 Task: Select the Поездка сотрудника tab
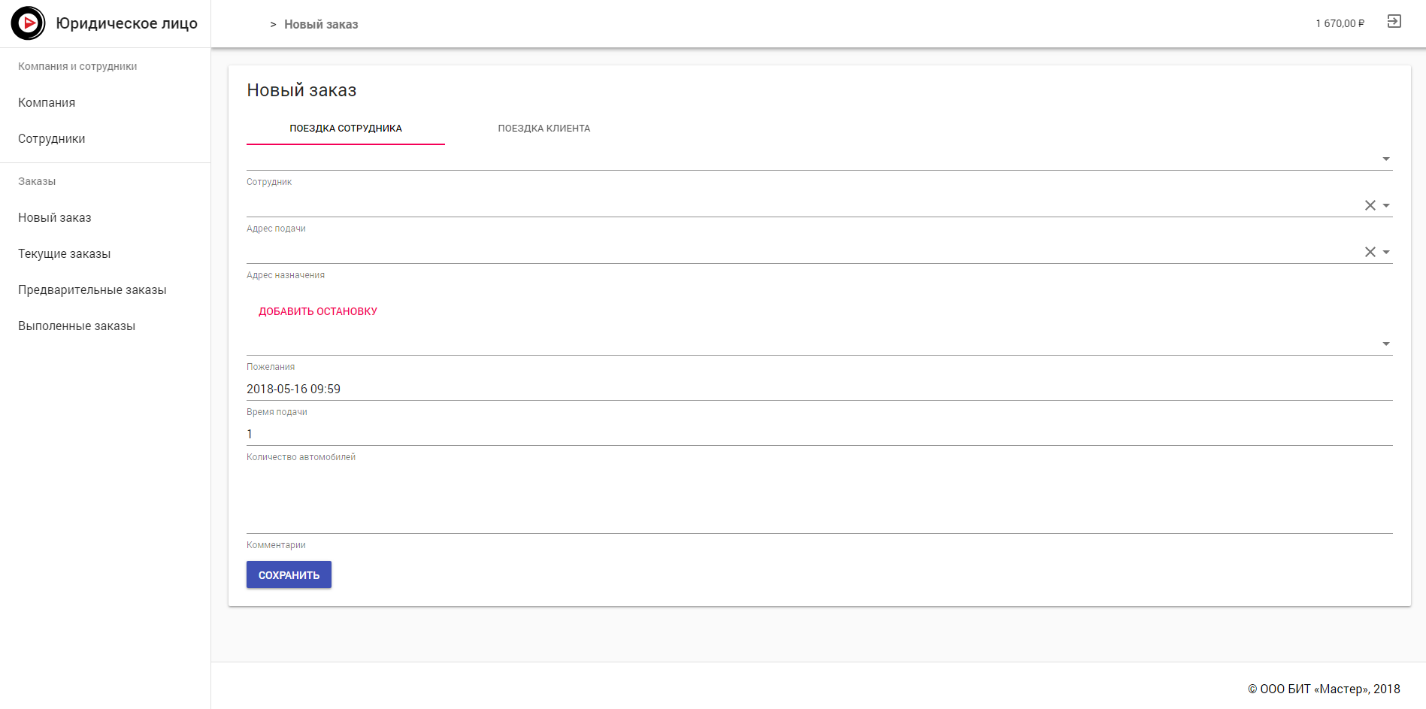(346, 129)
